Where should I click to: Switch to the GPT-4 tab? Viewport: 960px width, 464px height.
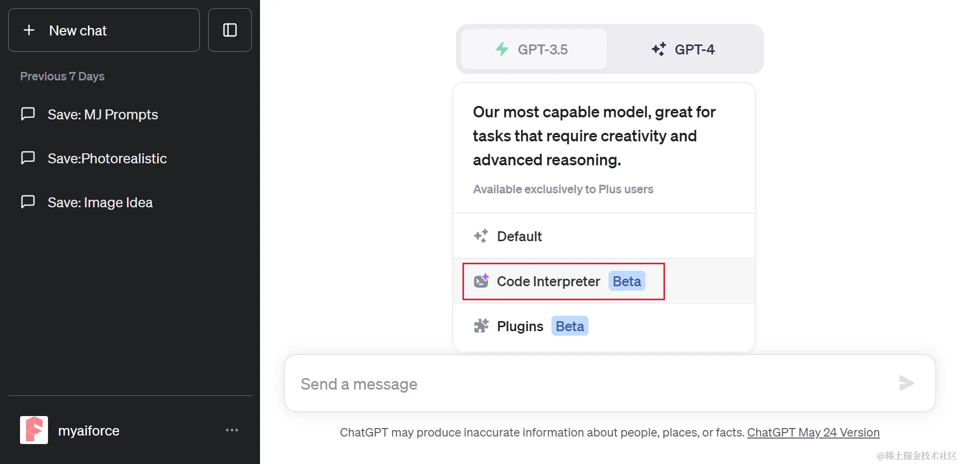pos(684,49)
